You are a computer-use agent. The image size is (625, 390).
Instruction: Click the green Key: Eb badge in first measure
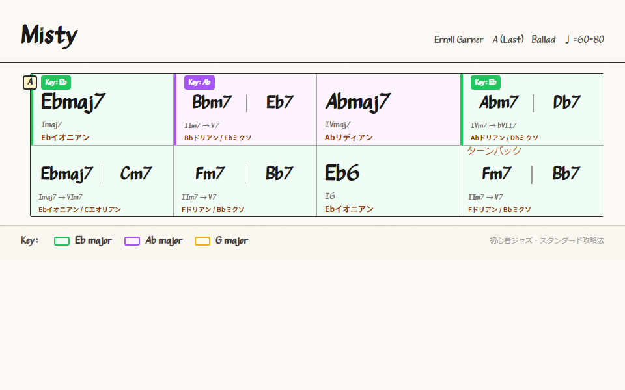[x=56, y=83]
